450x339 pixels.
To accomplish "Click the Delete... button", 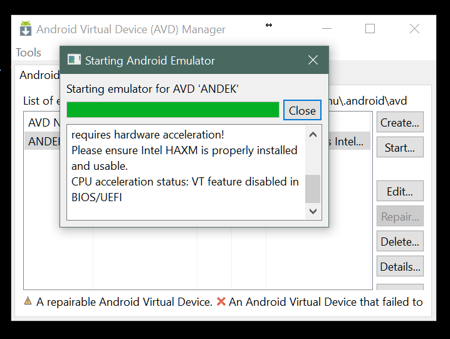I will coord(400,242).
